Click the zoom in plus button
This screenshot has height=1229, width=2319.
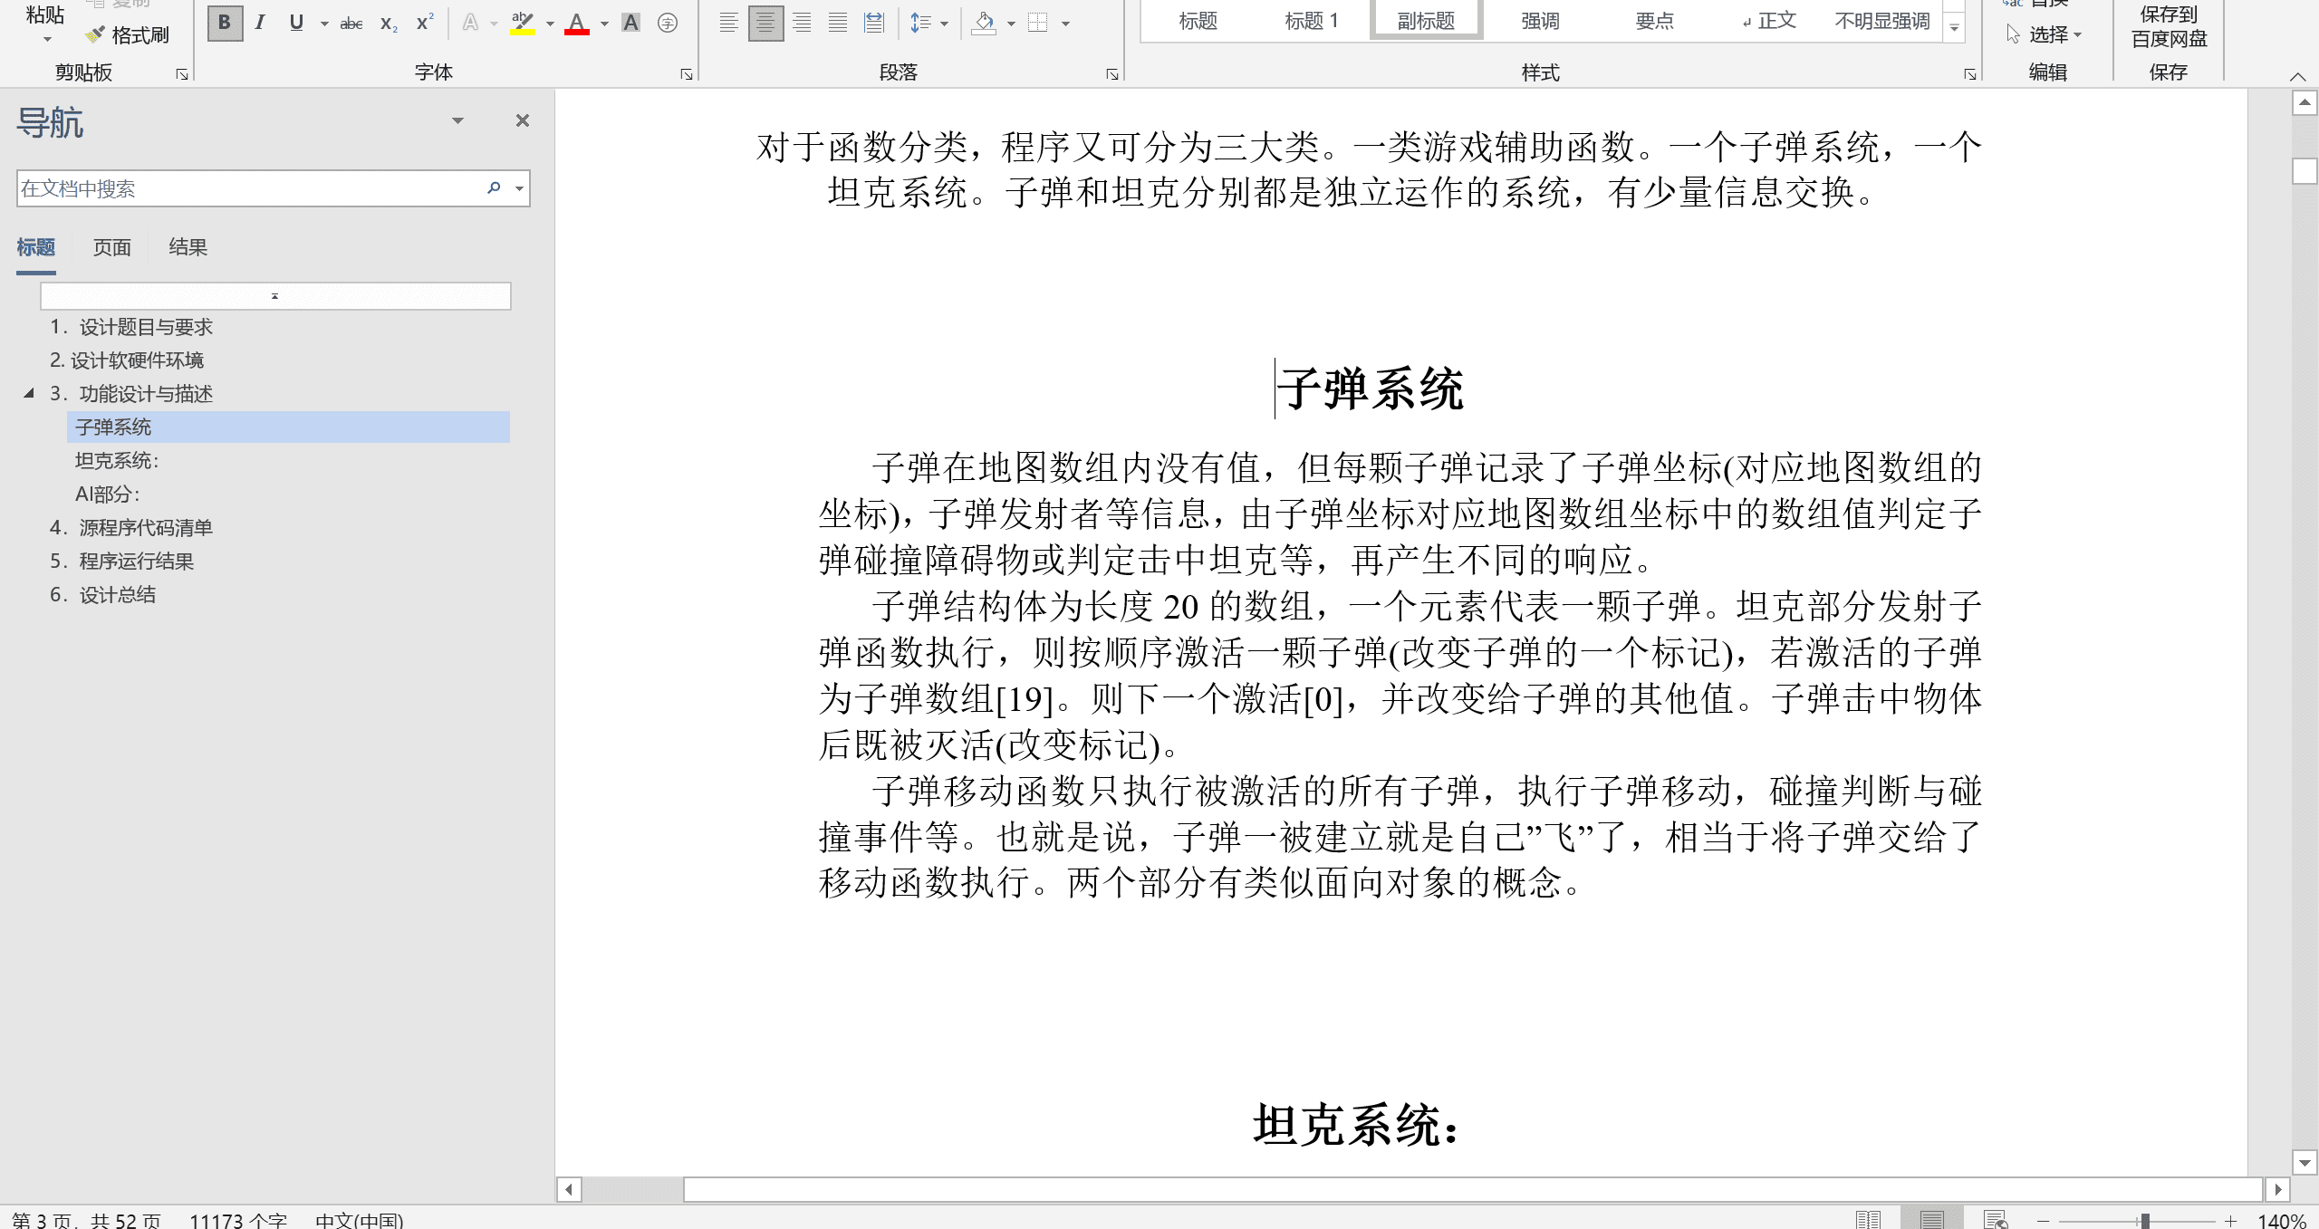2230,1221
